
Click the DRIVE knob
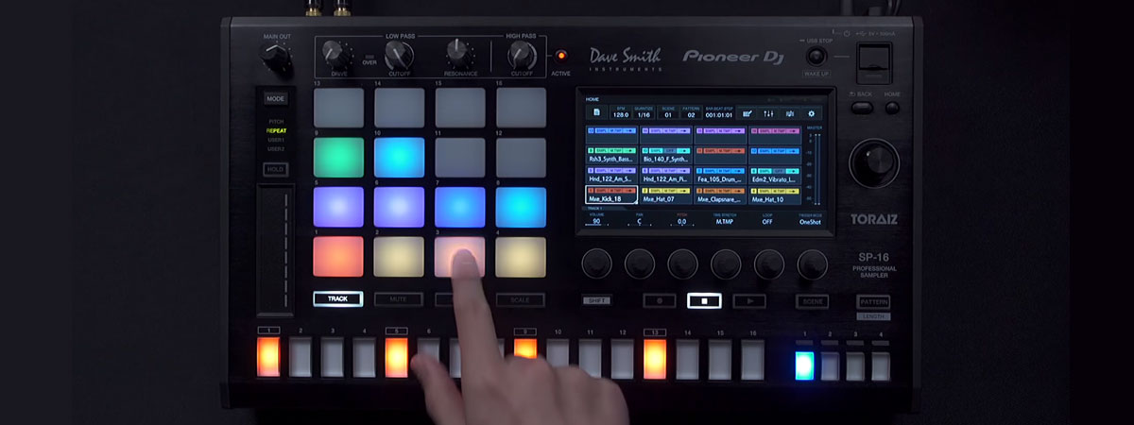point(337,53)
